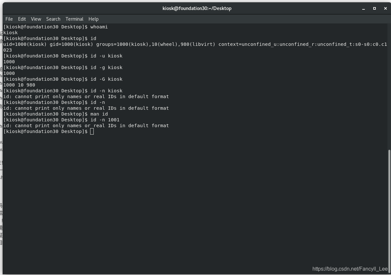Screen dimensions: 391x275
Task: Click the 'whoami' command text
Action: tap(99, 27)
